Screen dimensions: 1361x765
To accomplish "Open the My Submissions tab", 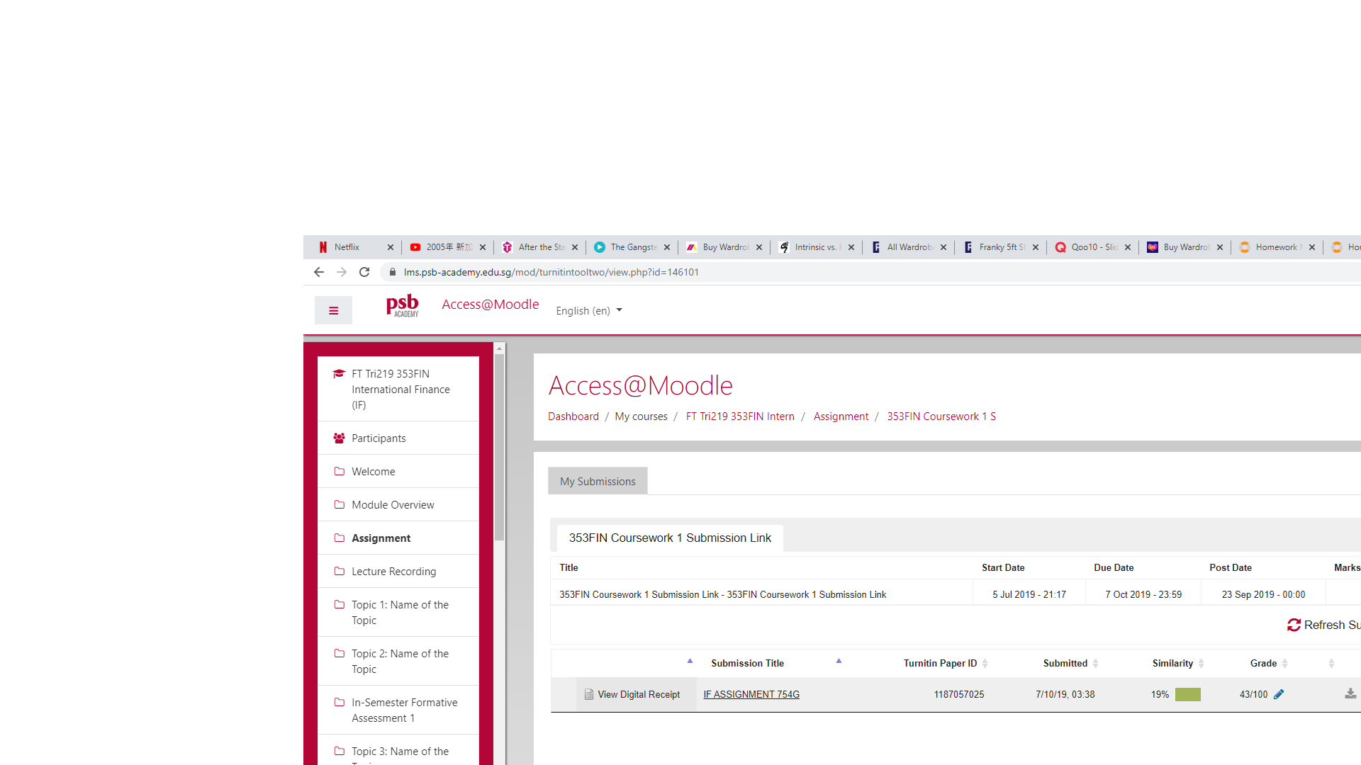I will (x=598, y=481).
